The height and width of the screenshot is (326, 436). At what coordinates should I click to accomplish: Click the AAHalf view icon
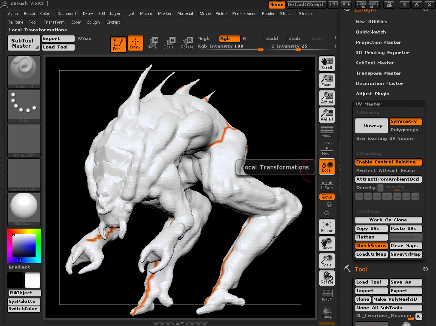327,115
